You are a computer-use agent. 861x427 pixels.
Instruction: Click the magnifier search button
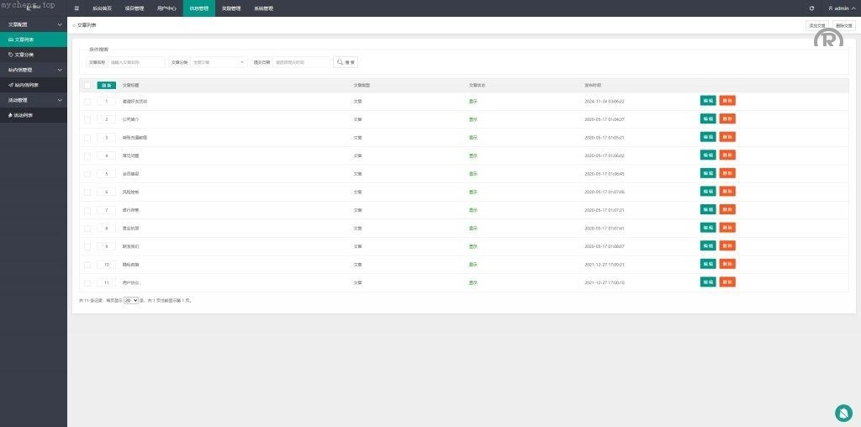point(346,62)
